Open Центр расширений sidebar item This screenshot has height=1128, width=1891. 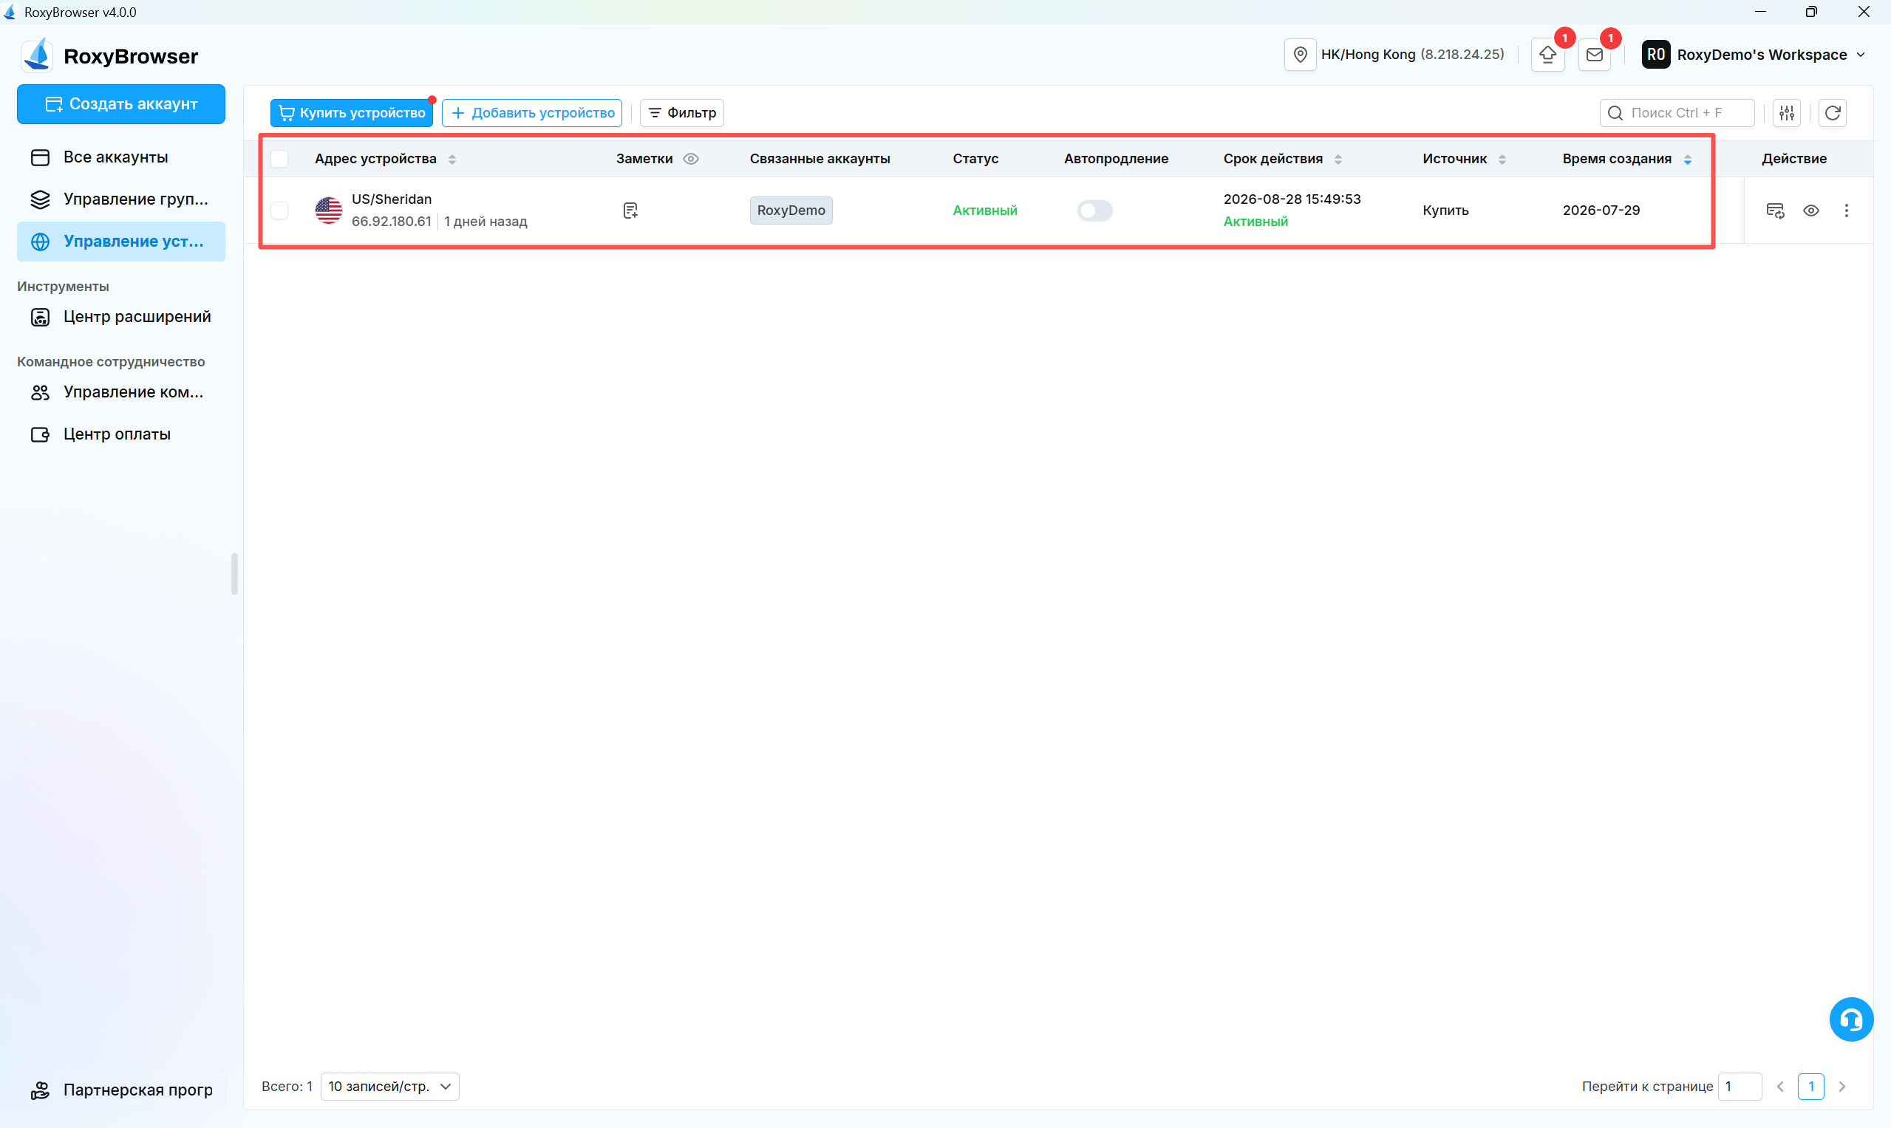point(121,317)
